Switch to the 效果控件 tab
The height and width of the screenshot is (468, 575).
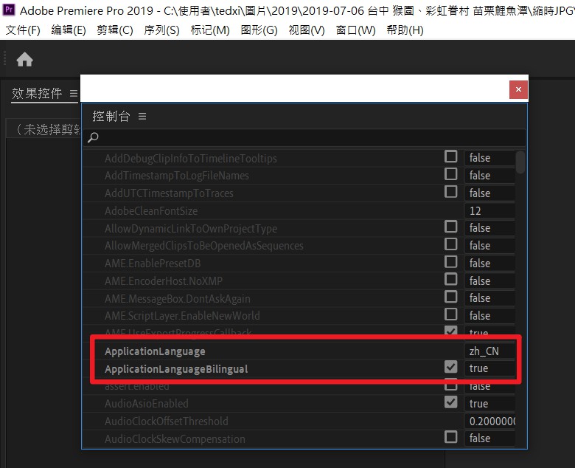pos(37,93)
